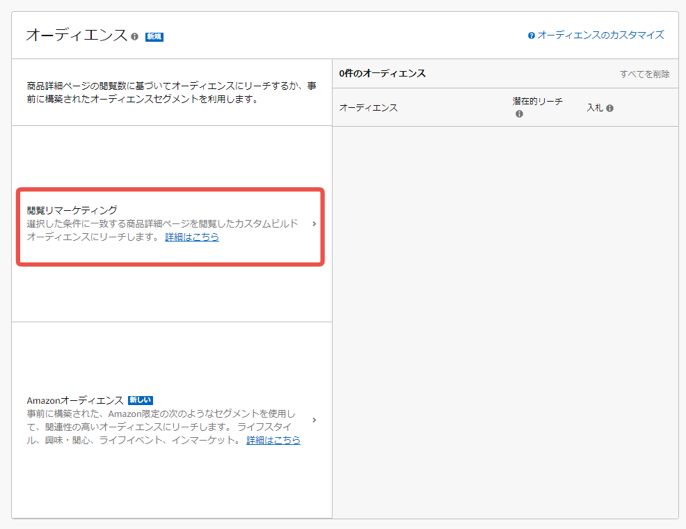Open オーディエンスのカスタマイズ help link

pyautogui.click(x=600, y=35)
